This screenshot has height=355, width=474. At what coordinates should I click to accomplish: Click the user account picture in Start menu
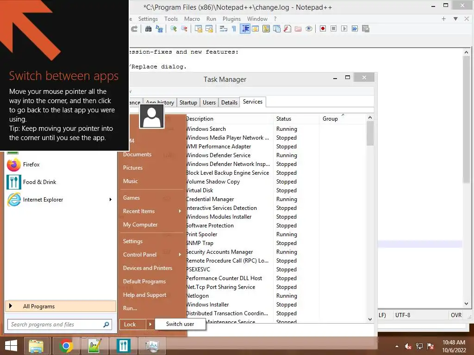point(152,116)
